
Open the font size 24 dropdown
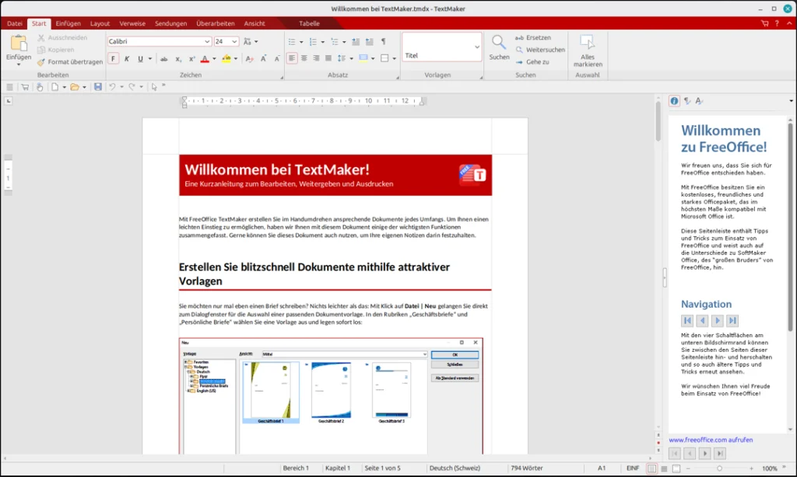click(234, 42)
